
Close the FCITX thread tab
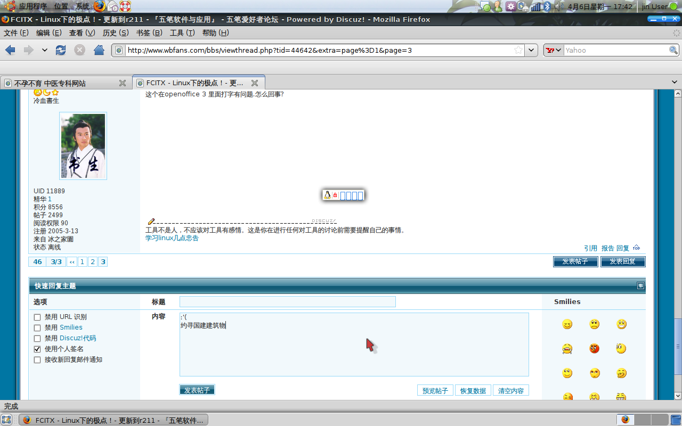tap(255, 83)
